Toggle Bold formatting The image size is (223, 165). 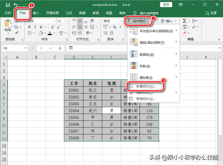click(29, 27)
